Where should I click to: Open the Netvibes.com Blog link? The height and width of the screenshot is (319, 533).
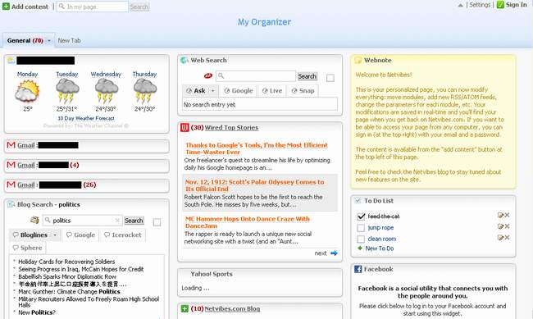pos(232,309)
